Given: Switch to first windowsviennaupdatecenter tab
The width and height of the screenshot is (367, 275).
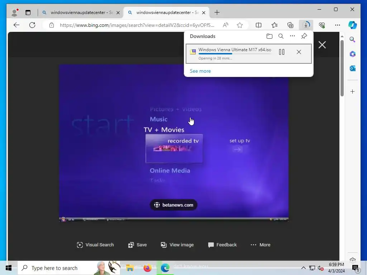Looking at the screenshot, I should coord(81,13).
